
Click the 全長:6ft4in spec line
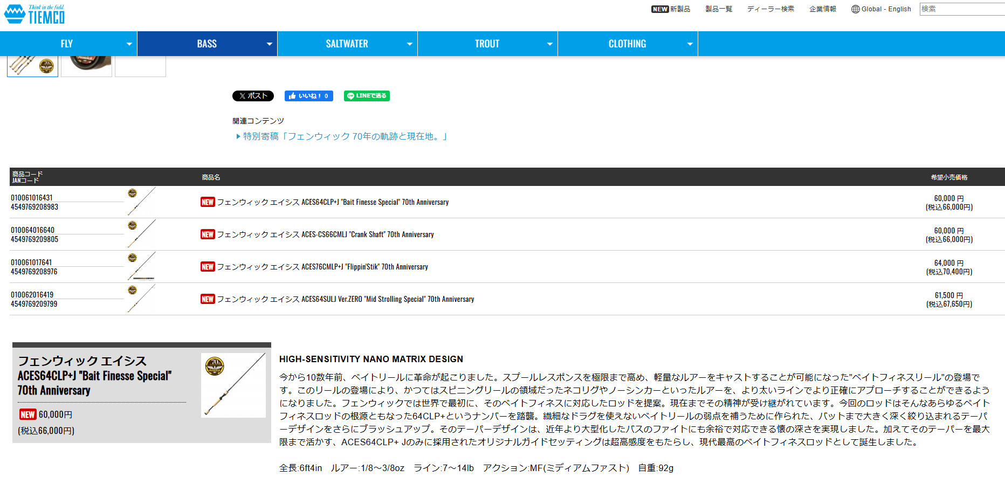(x=476, y=468)
